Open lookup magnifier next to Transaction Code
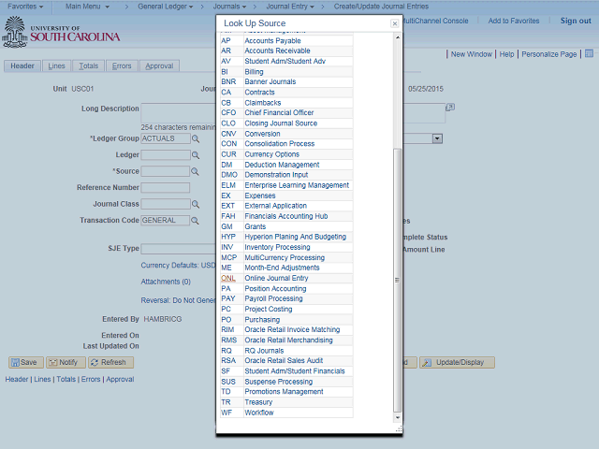 (195, 221)
